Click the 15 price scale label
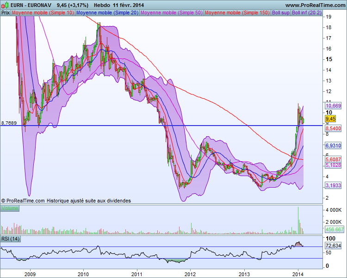 [x=329, y=59]
